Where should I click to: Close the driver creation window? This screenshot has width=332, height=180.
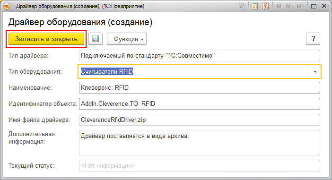coord(324,6)
